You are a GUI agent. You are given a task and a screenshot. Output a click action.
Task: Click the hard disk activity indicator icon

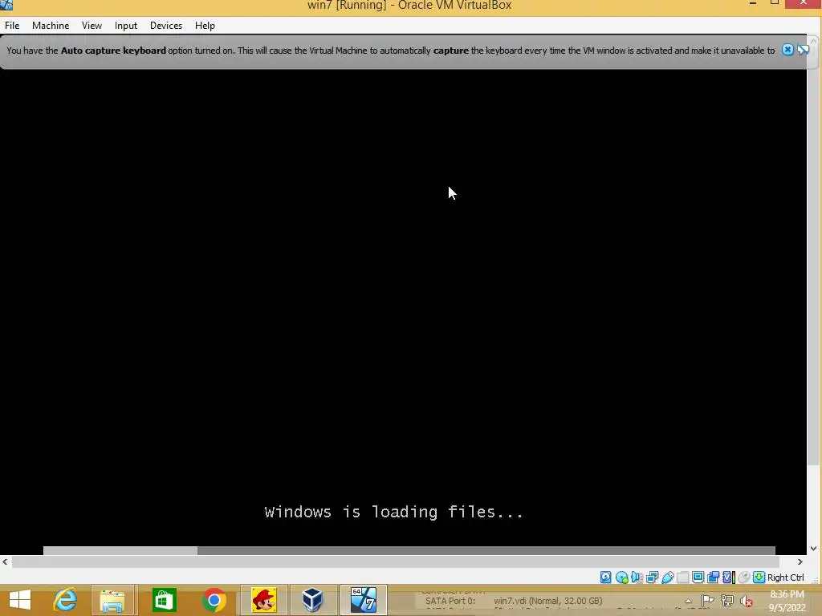[x=605, y=577]
